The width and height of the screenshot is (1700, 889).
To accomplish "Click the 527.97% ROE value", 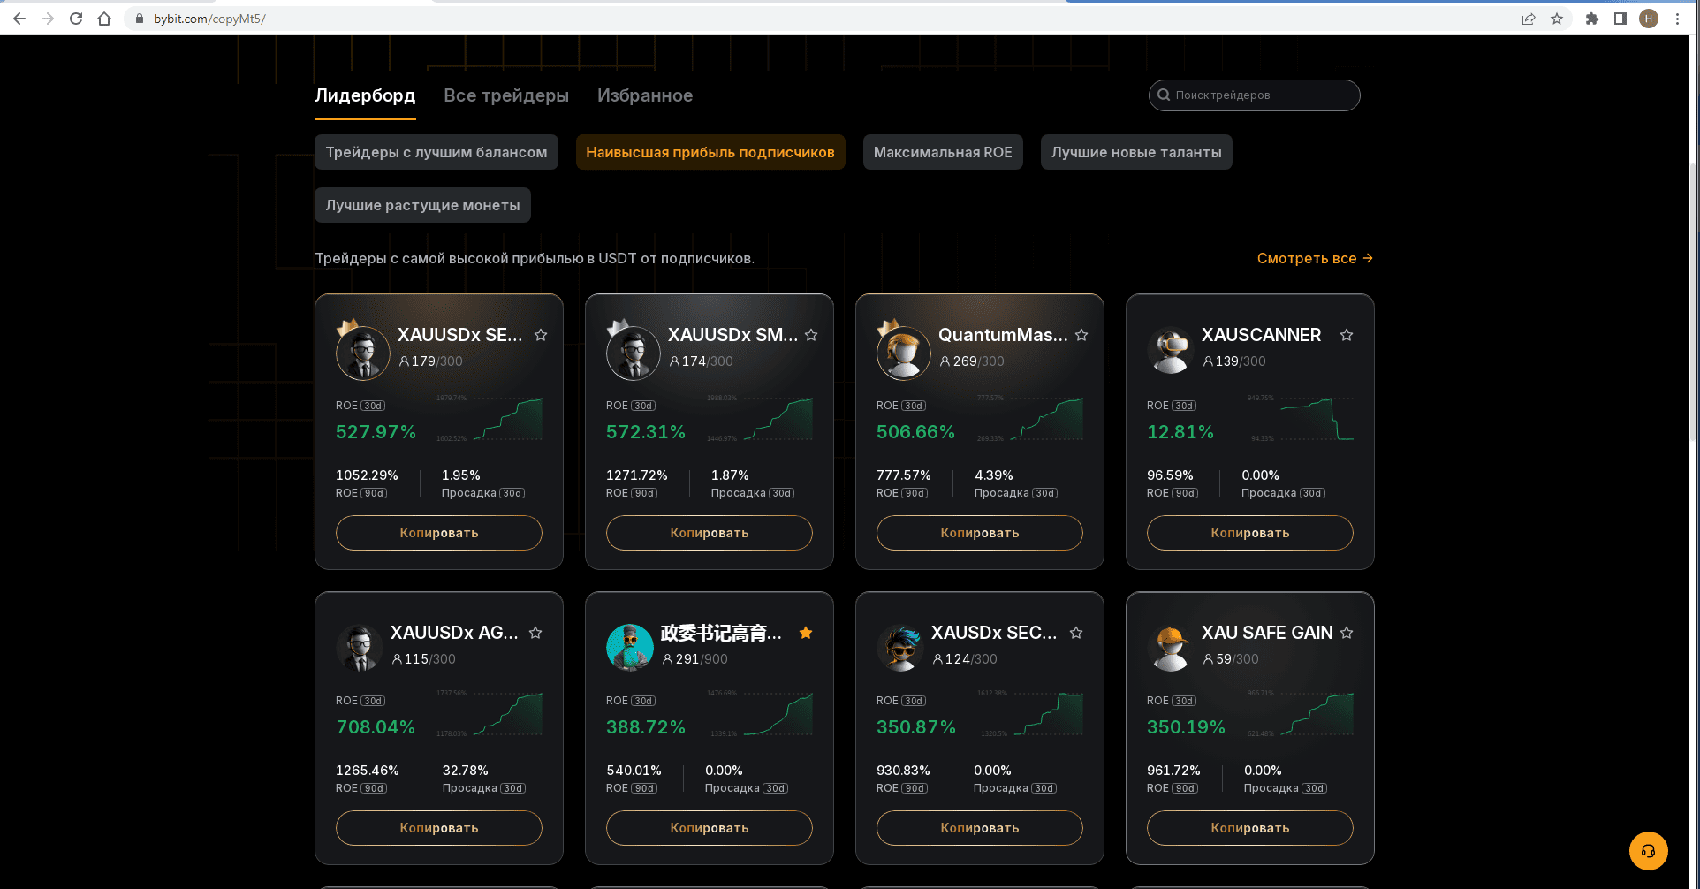I will (x=376, y=432).
